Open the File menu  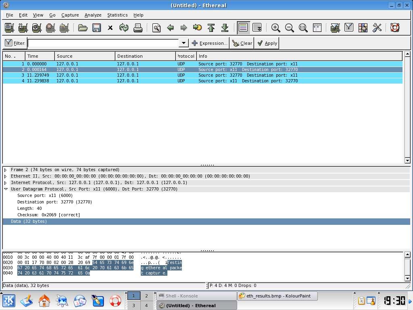[10, 15]
